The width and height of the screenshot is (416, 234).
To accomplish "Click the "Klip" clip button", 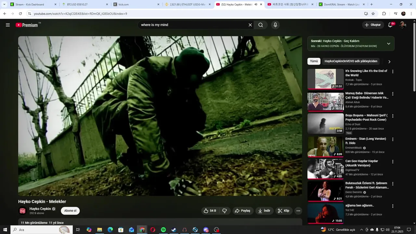I will (x=284, y=211).
